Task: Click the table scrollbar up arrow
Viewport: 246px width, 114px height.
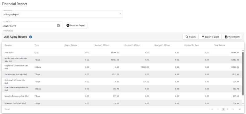Action: [243, 50]
